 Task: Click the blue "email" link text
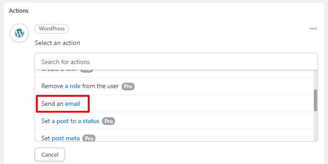(73, 104)
